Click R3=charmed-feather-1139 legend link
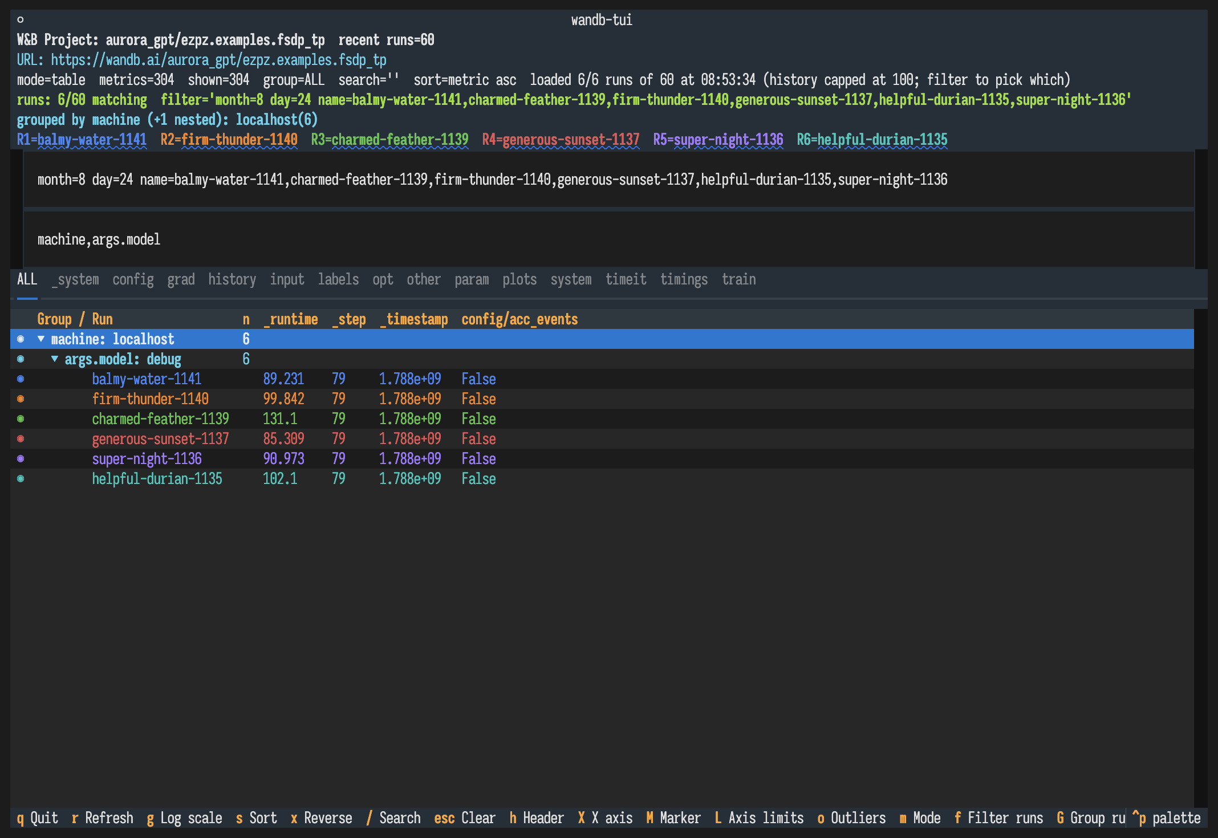 [389, 140]
